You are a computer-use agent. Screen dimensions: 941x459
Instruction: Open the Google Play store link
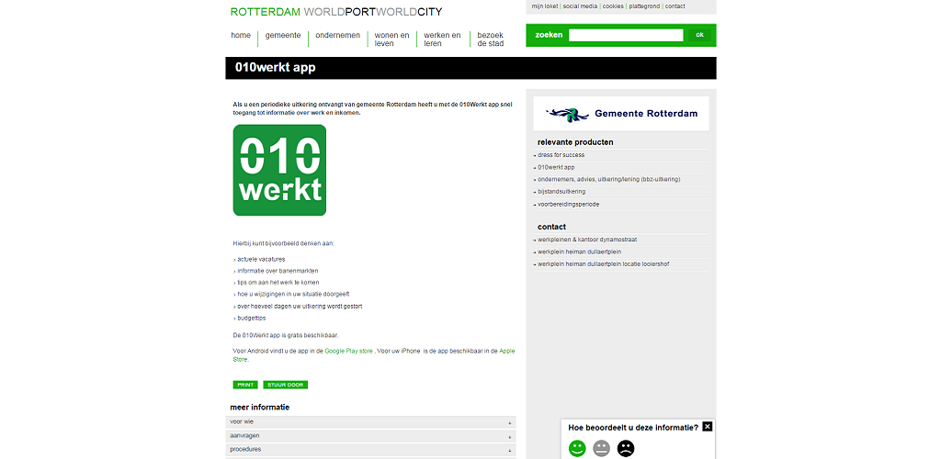[348, 352]
